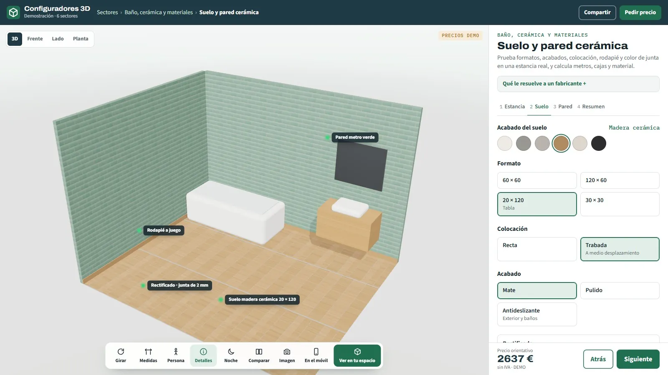
Task: Click the Pedir precio button
Action: click(640, 12)
